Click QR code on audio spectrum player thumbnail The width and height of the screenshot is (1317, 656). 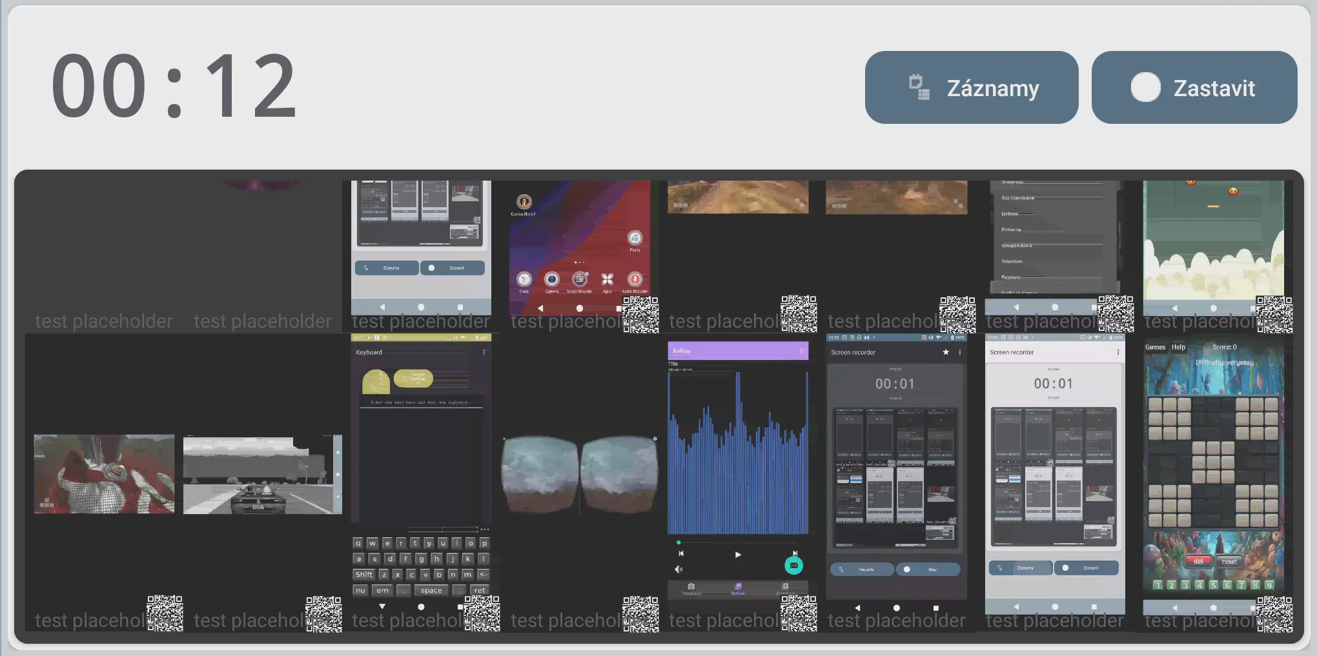(x=799, y=613)
